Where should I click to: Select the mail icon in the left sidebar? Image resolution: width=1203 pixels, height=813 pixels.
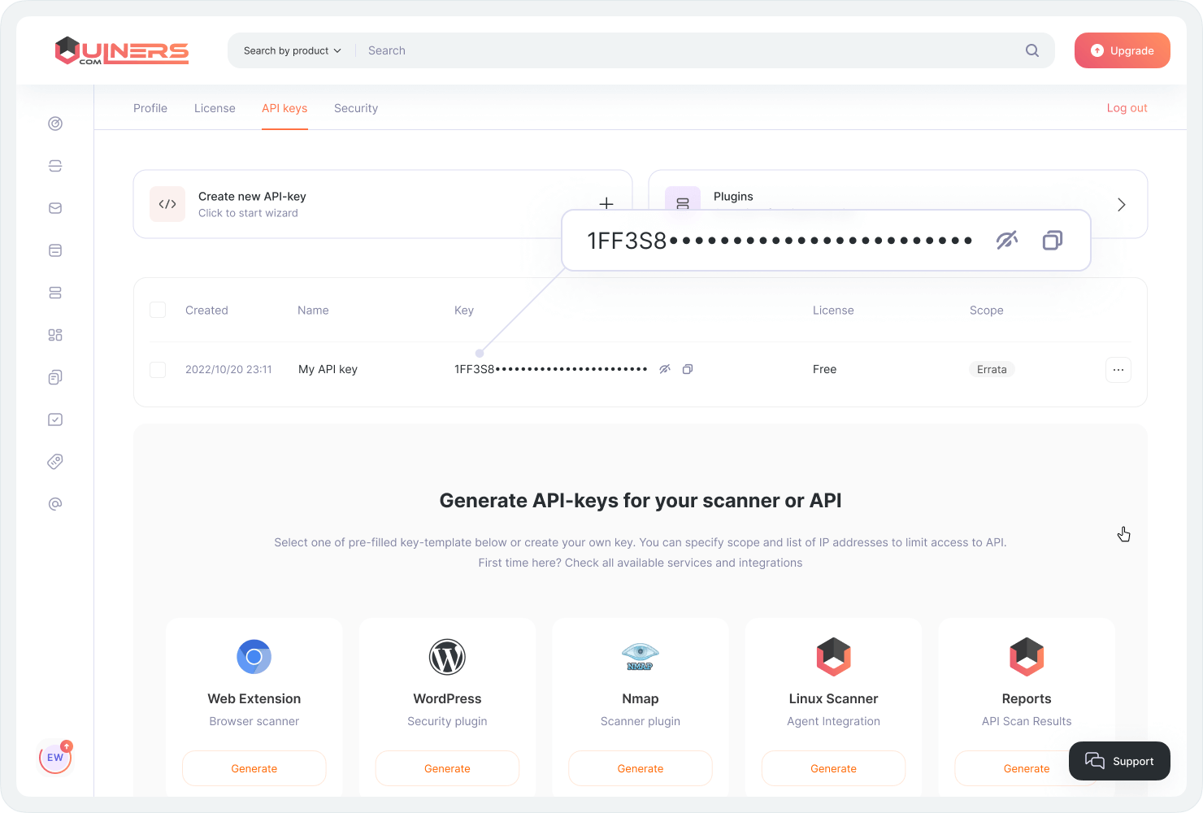coord(54,207)
